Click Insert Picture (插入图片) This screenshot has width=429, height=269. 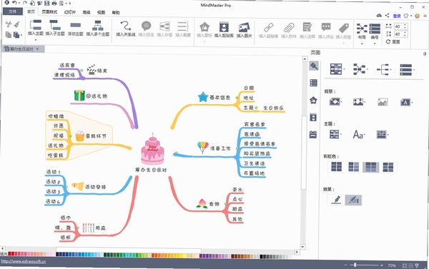click(244, 27)
